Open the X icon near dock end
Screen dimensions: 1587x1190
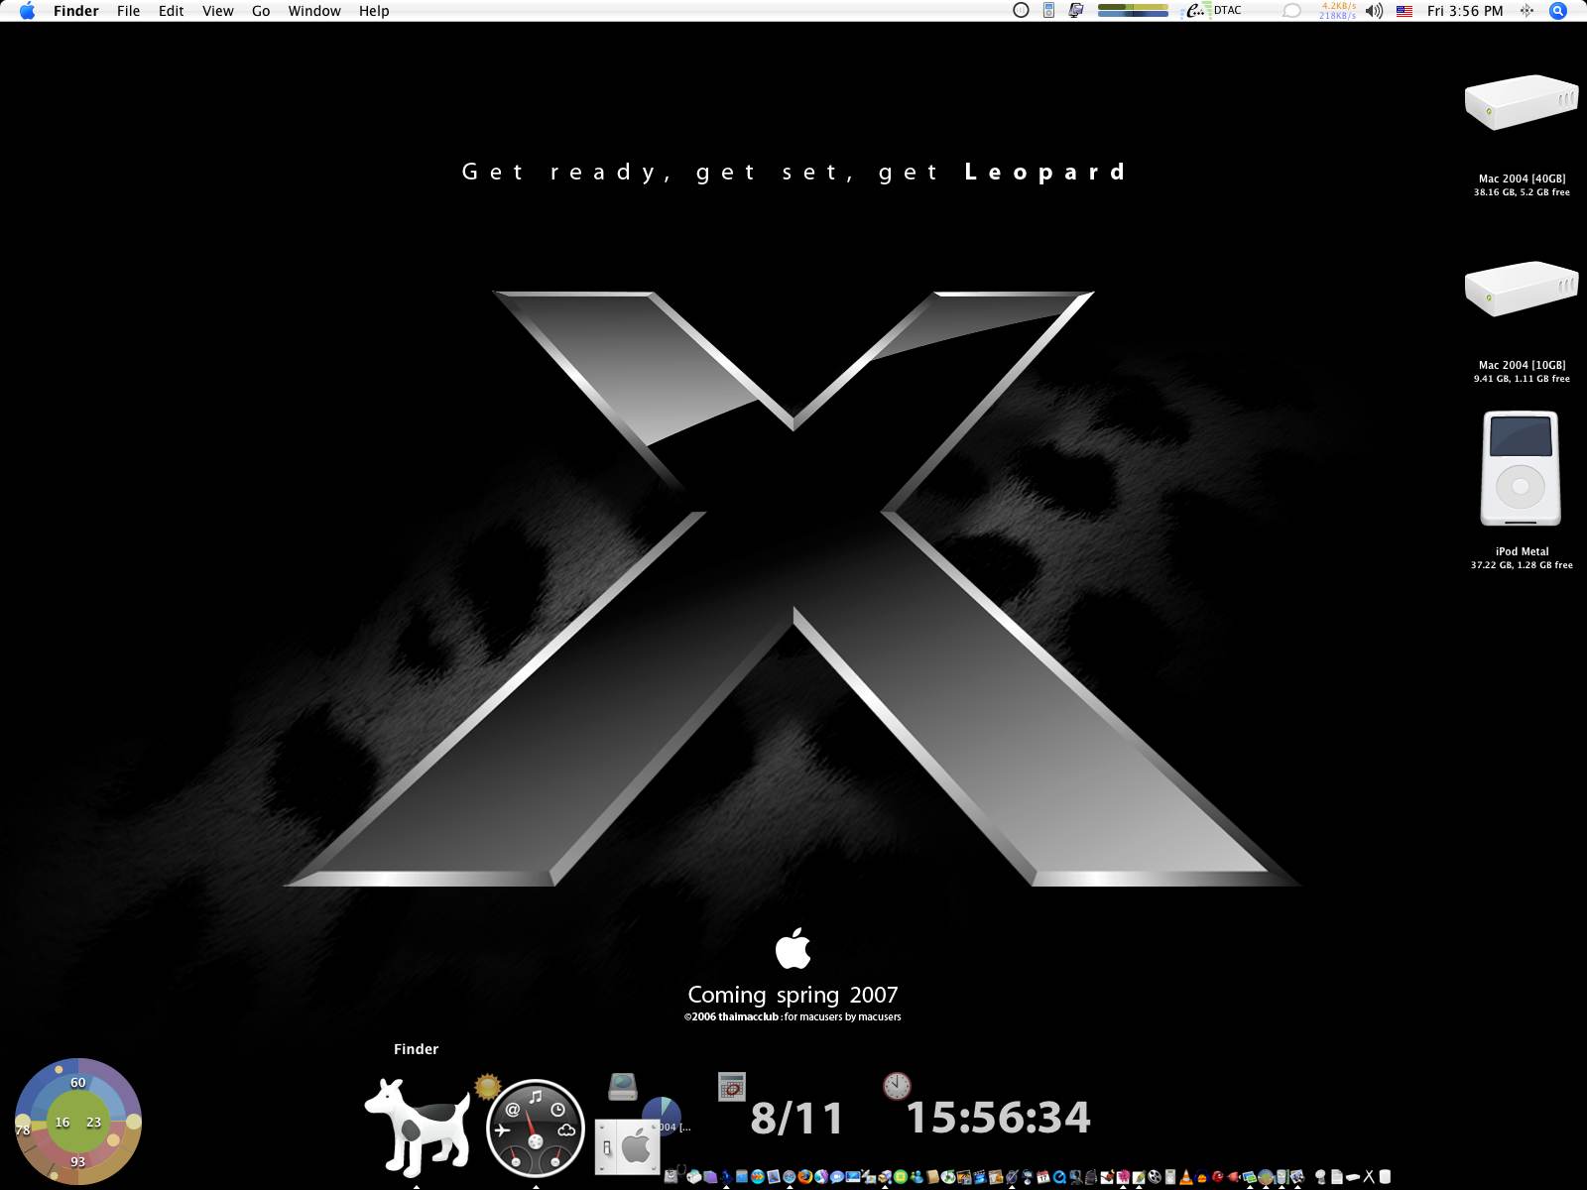[1369, 1176]
